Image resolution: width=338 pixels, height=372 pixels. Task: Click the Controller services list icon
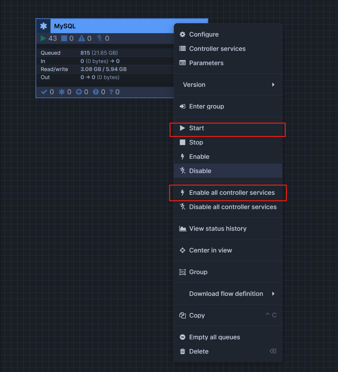[x=182, y=48]
